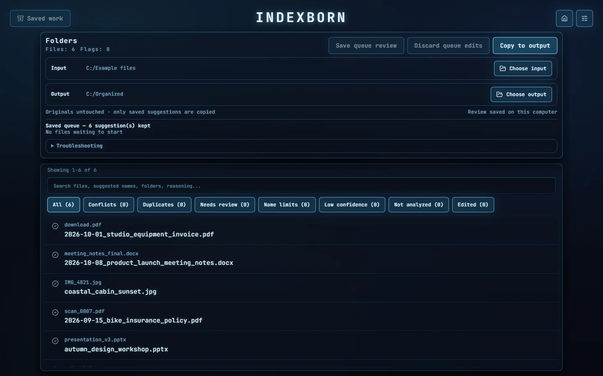The width and height of the screenshot is (603, 376).
Task: Open Saved work
Action: 40,18
